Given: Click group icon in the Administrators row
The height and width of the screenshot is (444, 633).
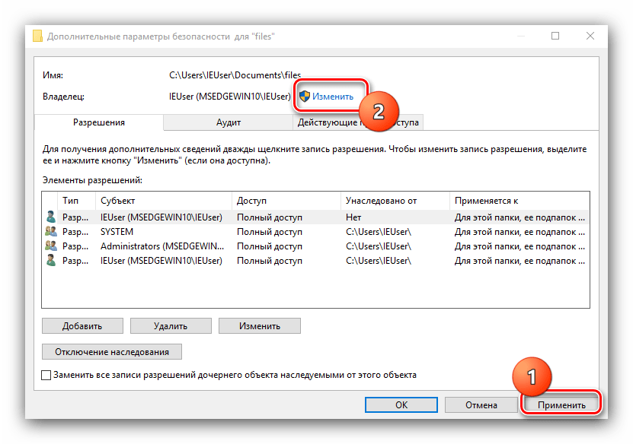Looking at the screenshot, I should [x=51, y=246].
